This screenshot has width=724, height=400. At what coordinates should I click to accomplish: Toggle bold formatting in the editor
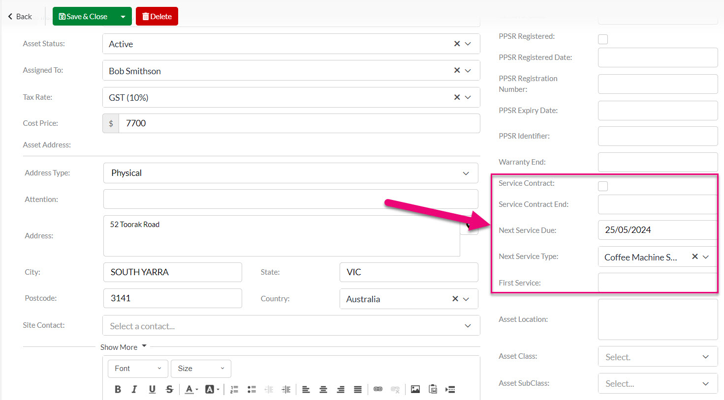tap(118, 389)
